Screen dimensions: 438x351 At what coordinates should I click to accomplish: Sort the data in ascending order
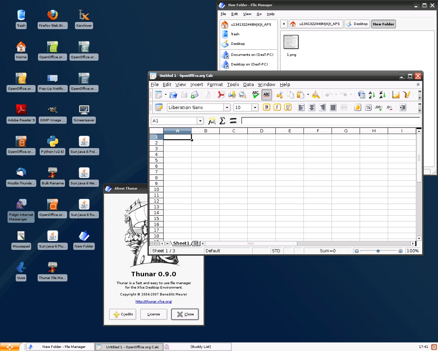[372, 95]
